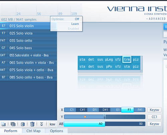This screenshot has width=167, height=135.
Task: Switch to the Perform tab
Action: (x=11, y=131)
